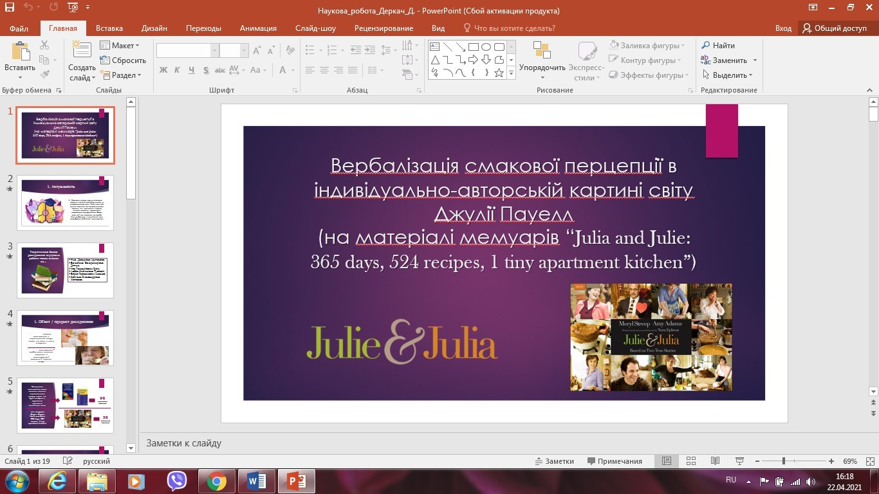Click the Save icon in the title bar

[10, 8]
